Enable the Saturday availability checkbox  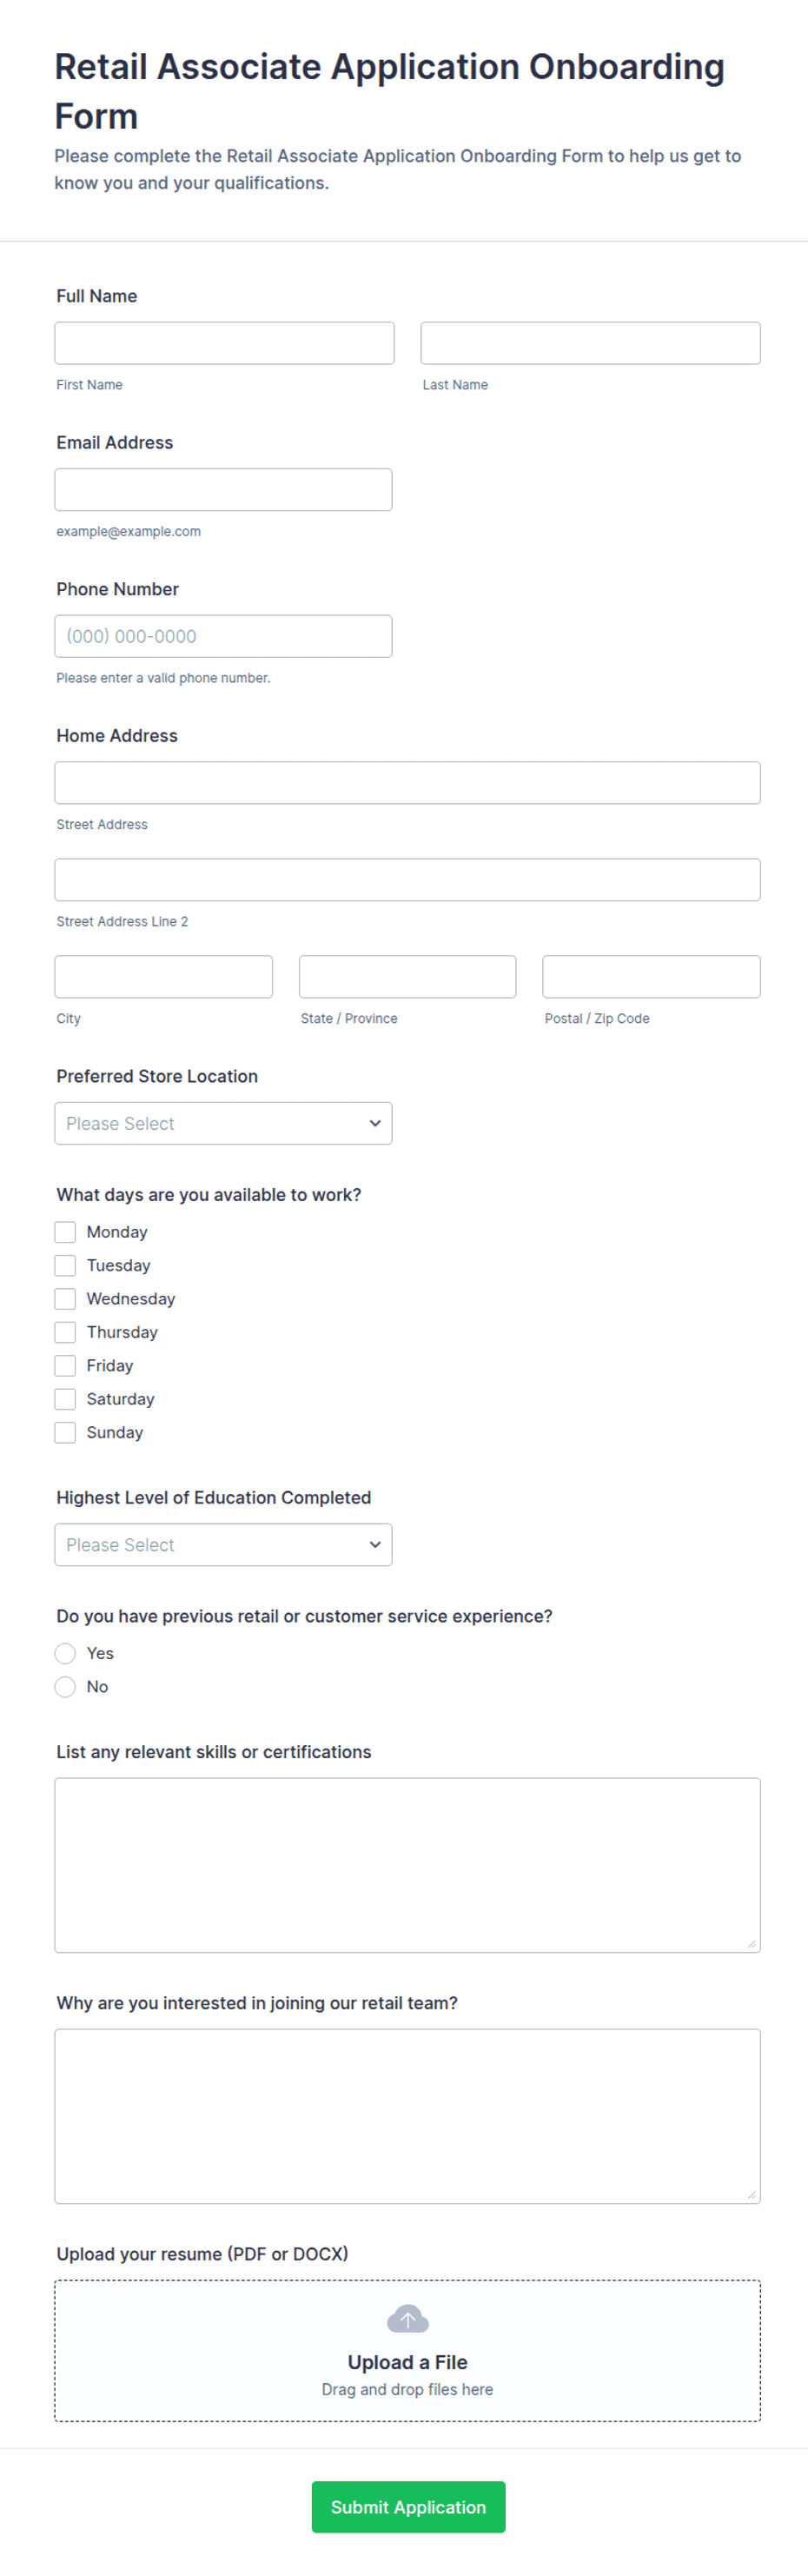[x=65, y=1399]
